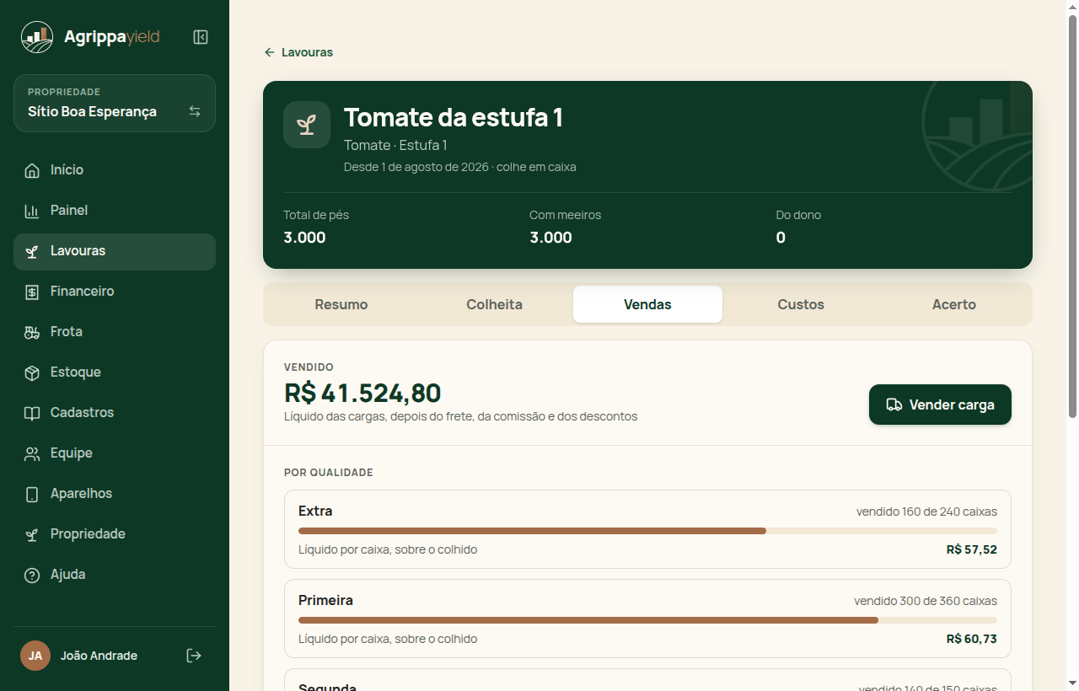Screen dimensions: 1079x691
Task: Click the Financeiro dollar icon
Action: [32, 292]
